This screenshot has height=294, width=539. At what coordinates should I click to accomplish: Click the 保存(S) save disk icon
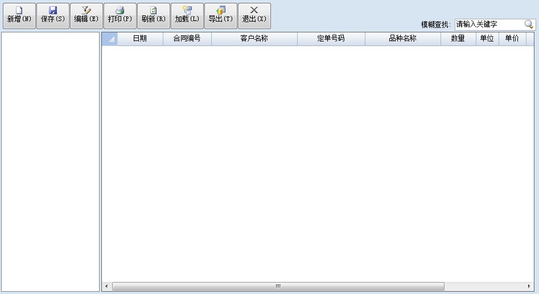click(x=53, y=10)
